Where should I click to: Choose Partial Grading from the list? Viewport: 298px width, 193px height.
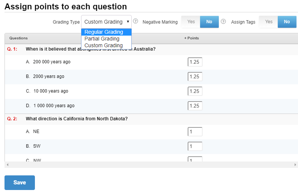tap(102, 39)
